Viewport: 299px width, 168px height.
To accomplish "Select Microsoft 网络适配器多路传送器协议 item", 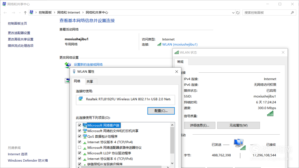I will coord(114,148).
